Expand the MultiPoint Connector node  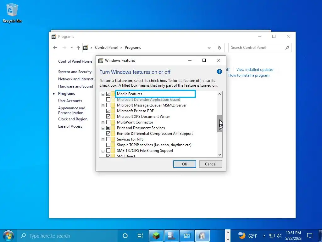point(103,123)
